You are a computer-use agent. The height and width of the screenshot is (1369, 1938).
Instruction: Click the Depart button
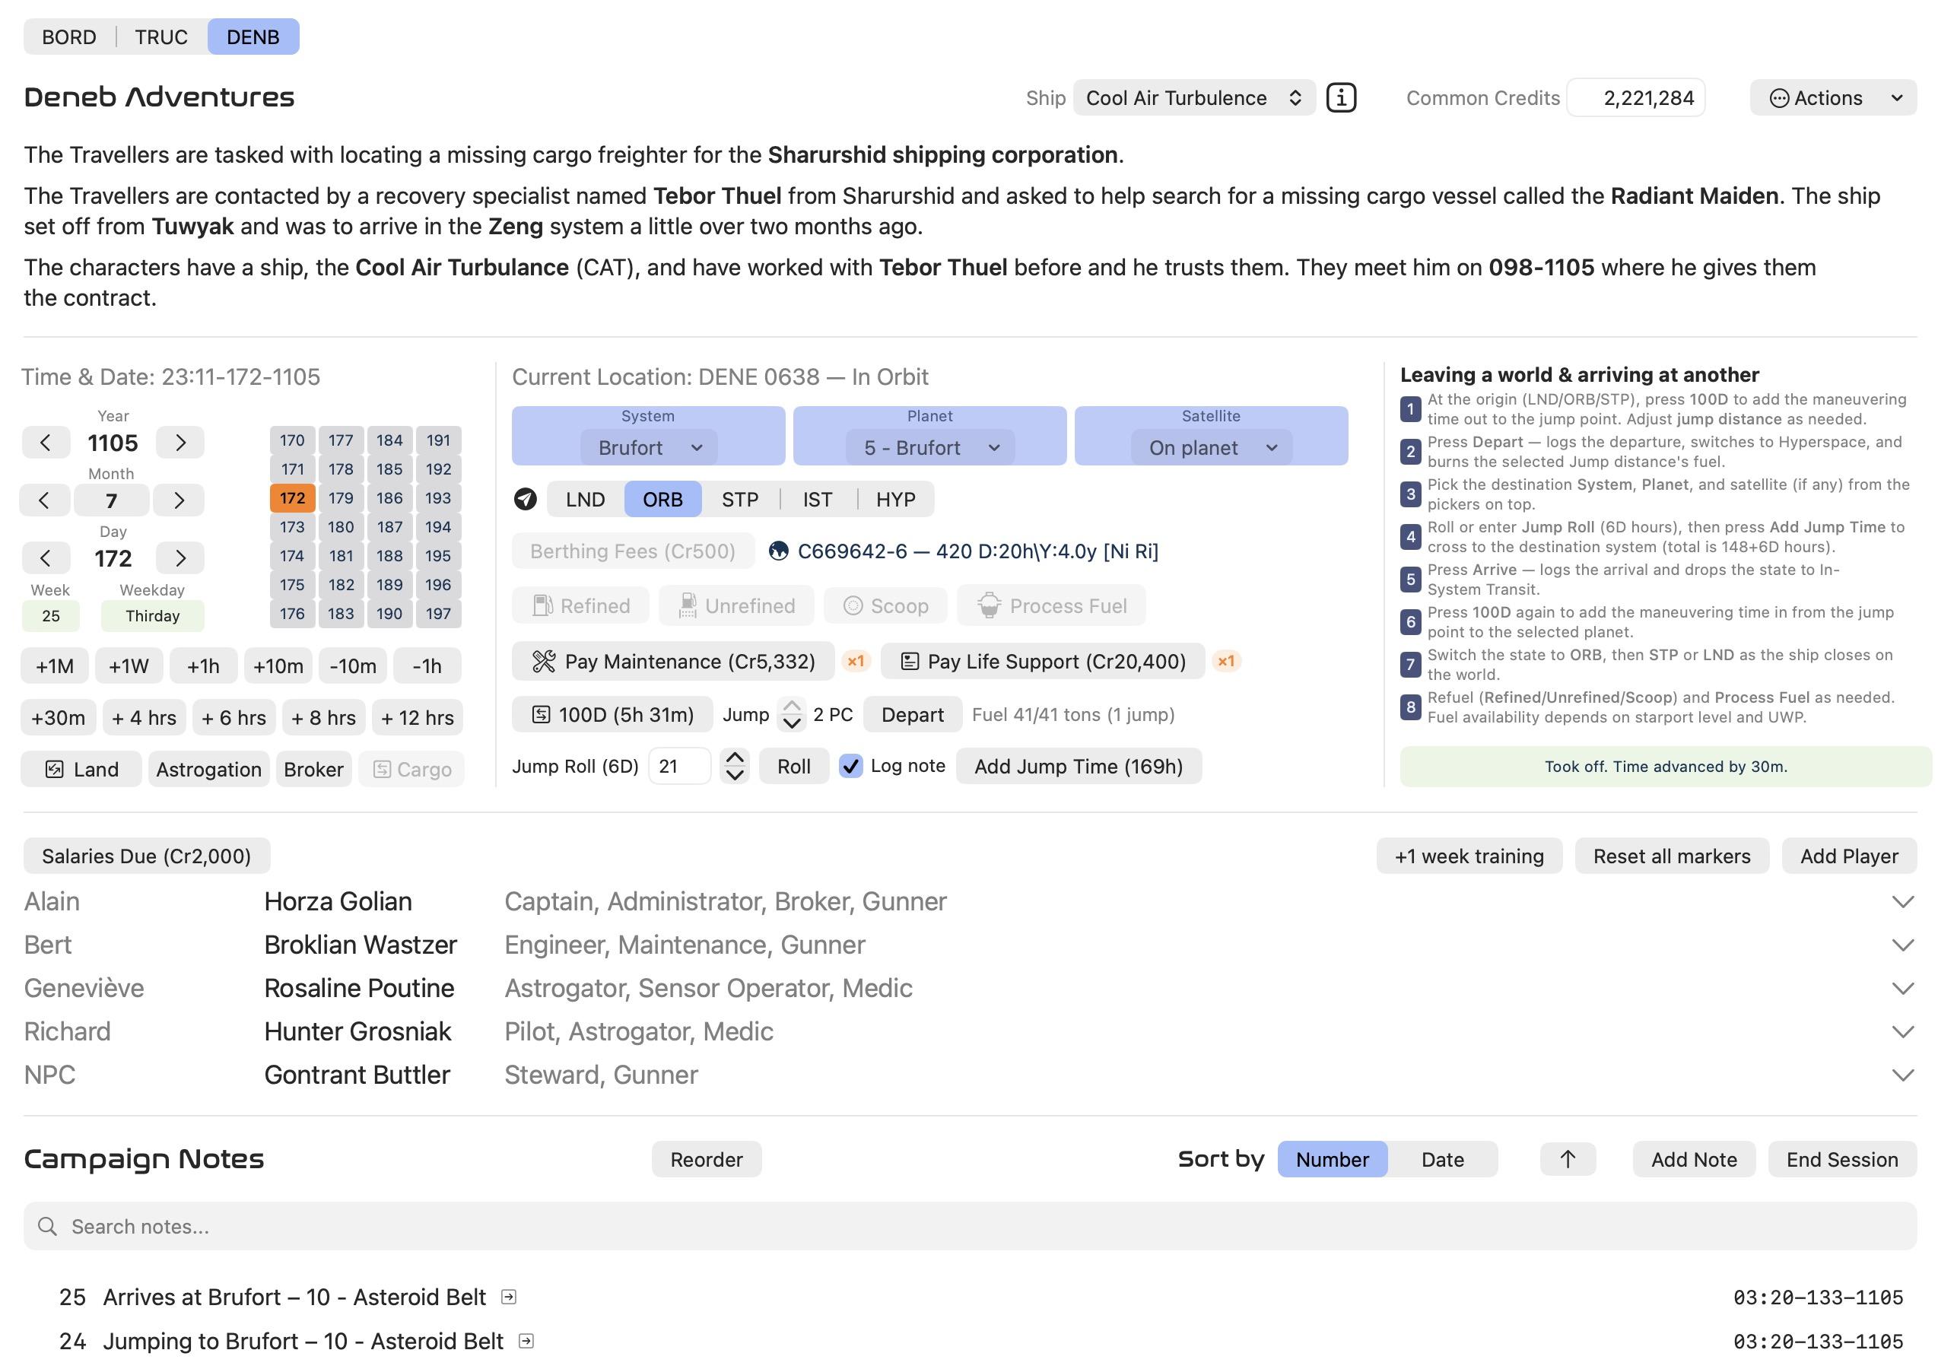pos(913,715)
